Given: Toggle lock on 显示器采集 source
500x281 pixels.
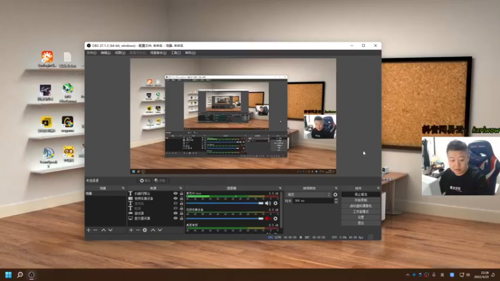Looking at the screenshot, I should (181, 218).
